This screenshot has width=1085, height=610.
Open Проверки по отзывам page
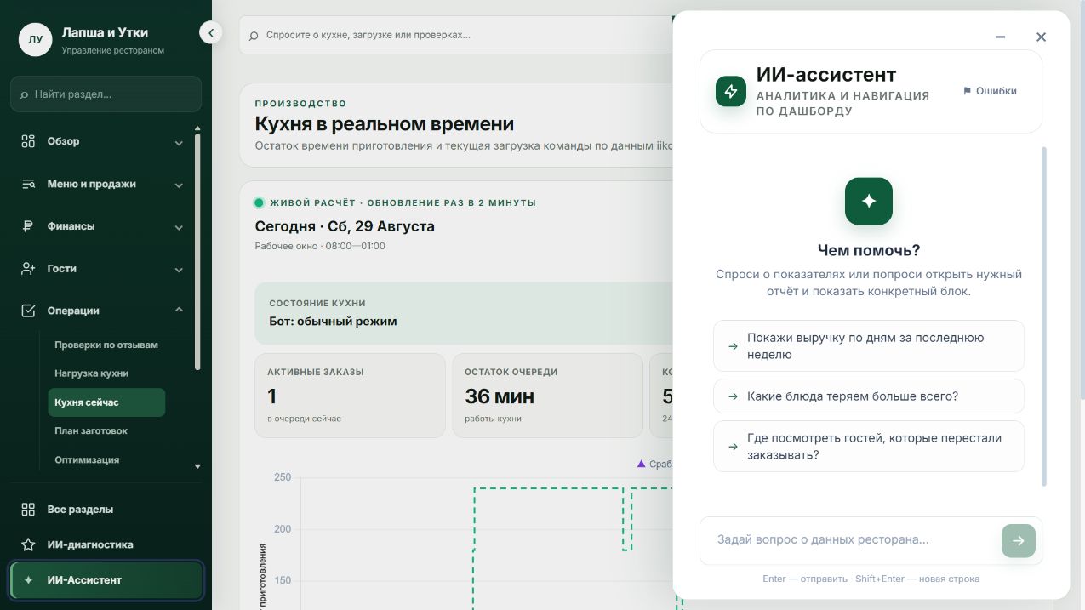(x=106, y=345)
